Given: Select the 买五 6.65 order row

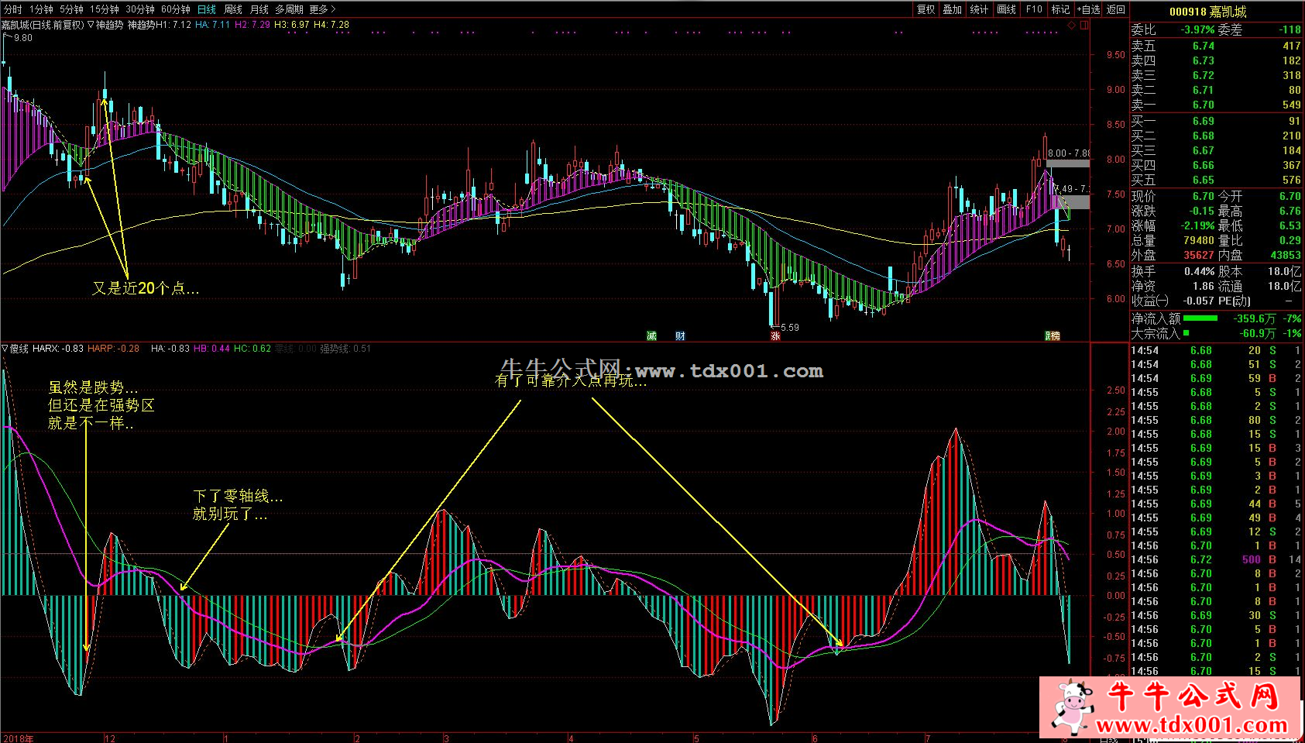Looking at the screenshot, I should (x=1216, y=180).
